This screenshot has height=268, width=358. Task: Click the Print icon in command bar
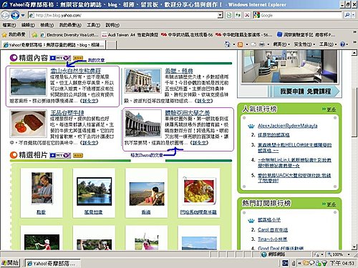[x=262, y=44]
